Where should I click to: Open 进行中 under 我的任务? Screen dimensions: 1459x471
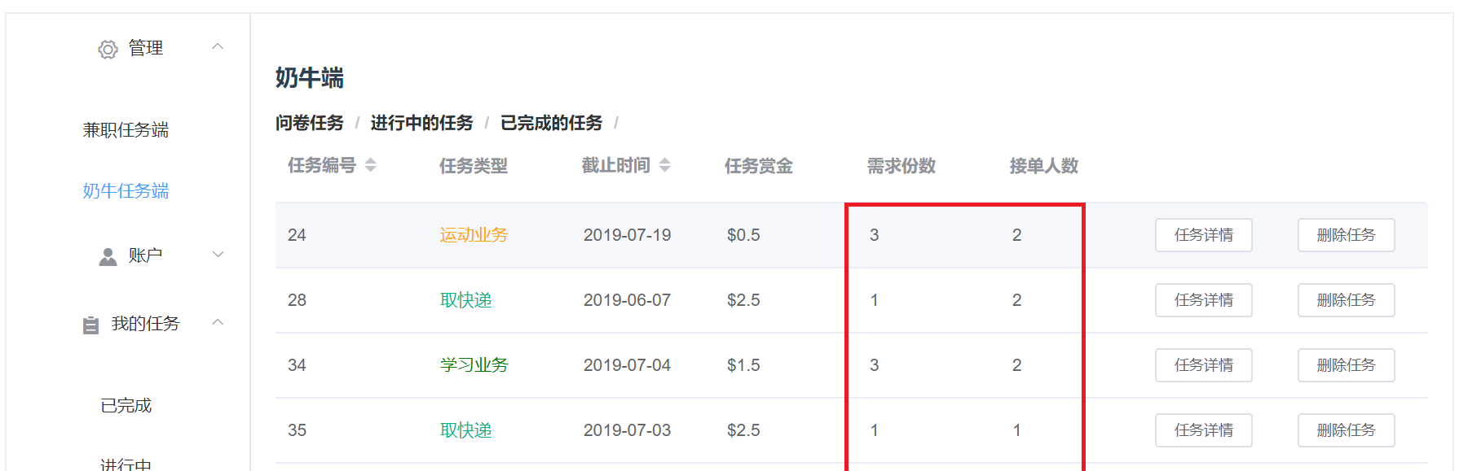[126, 464]
